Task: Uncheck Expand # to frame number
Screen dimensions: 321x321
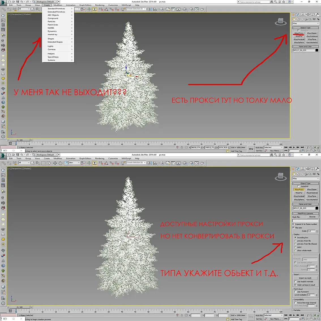Action: pos(294,224)
